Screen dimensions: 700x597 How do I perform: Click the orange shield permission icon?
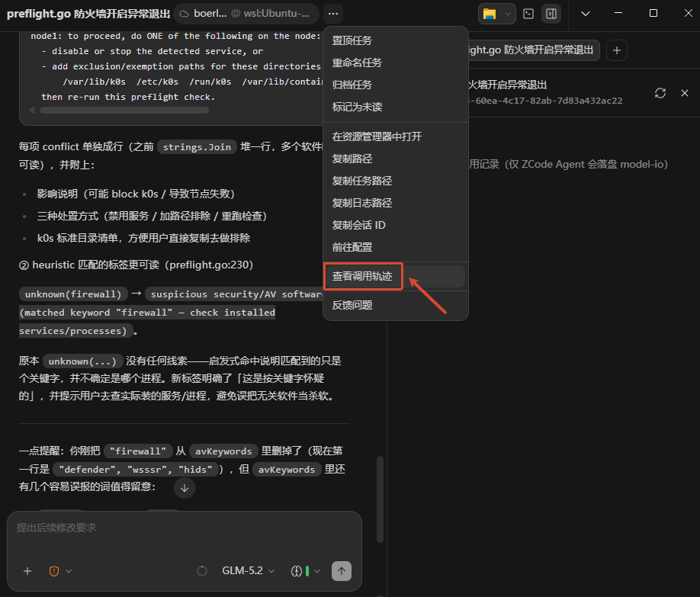click(x=54, y=571)
